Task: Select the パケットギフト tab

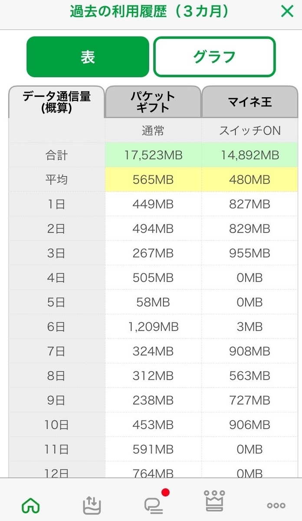Action: click(x=153, y=102)
